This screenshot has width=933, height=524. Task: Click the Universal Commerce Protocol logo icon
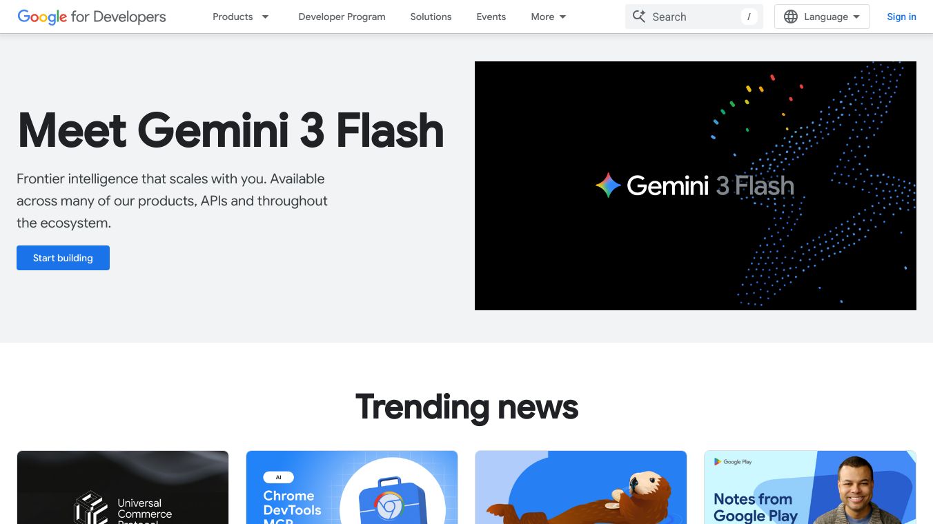91,507
